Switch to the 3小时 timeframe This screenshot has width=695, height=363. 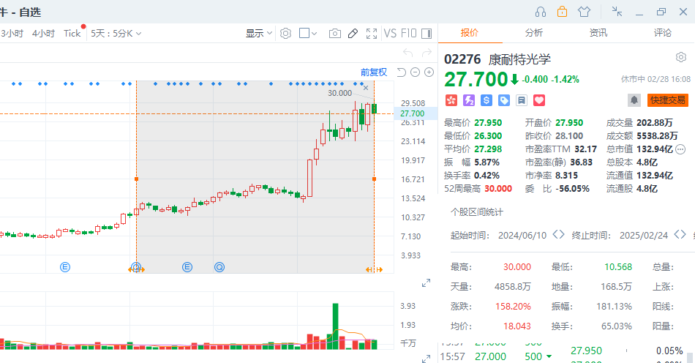pyautogui.click(x=12, y=33)
